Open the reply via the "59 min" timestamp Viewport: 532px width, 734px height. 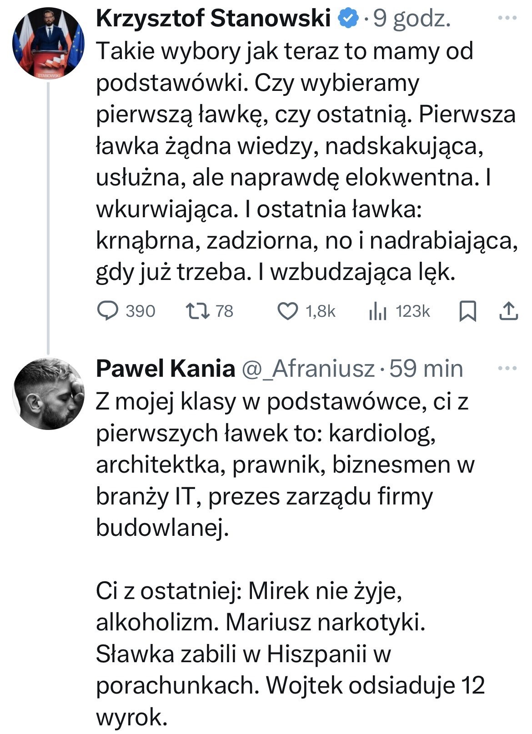pyautogui.click(x=426, y=369)
